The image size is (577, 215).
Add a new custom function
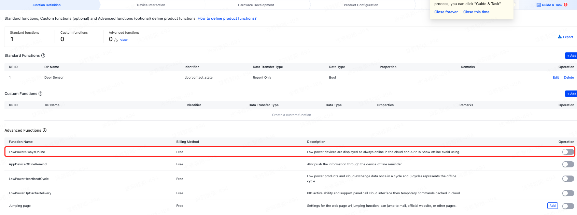click(571, 94)
